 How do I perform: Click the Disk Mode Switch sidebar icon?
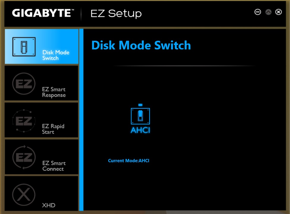tap(24, 47)
